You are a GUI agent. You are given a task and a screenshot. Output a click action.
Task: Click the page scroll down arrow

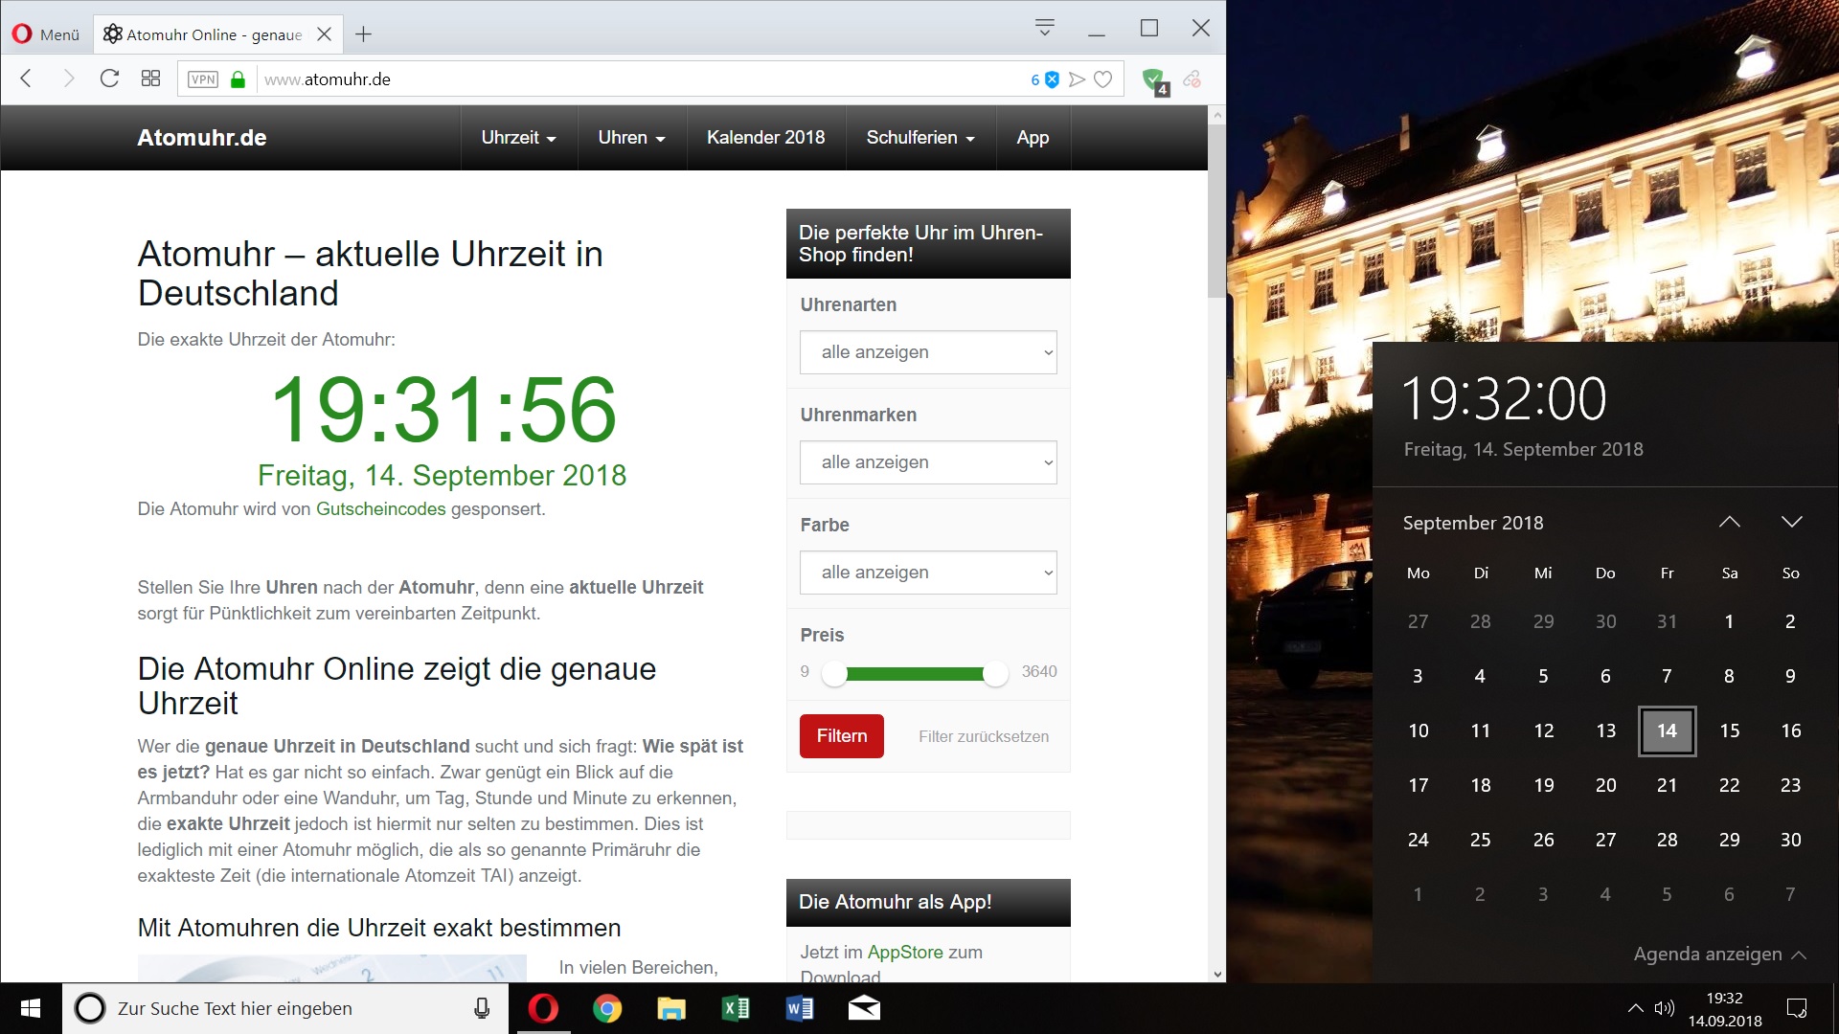coord(1217,975)
